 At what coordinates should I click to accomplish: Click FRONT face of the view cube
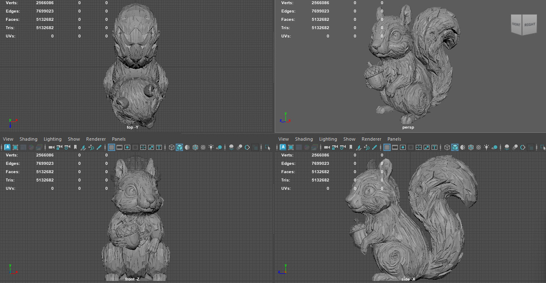click(516, 25)
